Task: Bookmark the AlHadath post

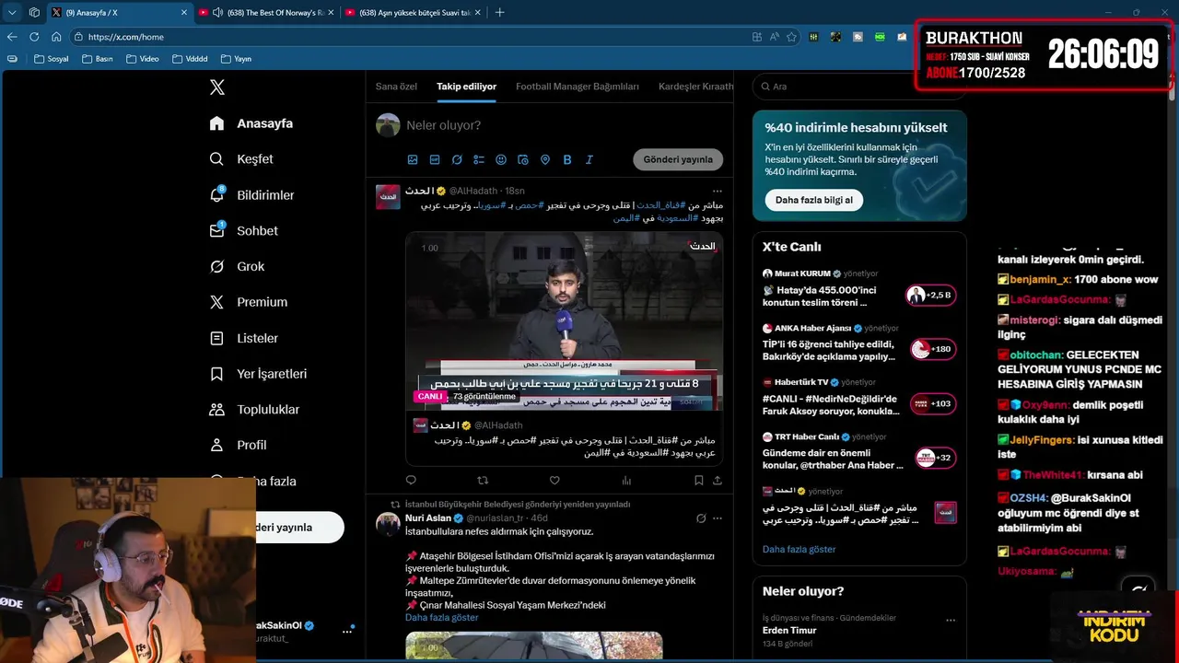Action: (699, 481)
